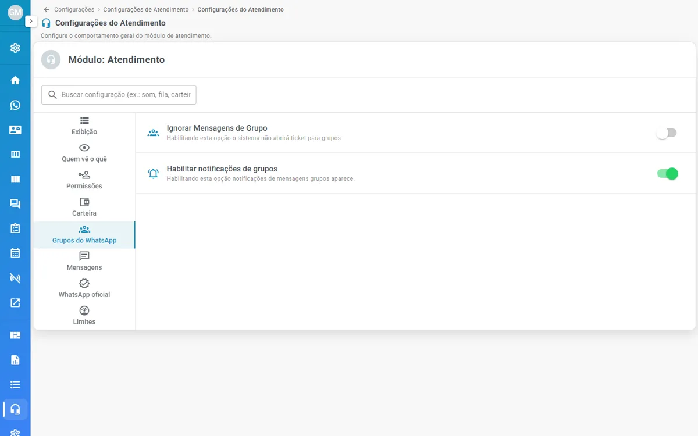Select the headset icon in the sidebar
Screen dimensions: 698x436
(15, 409)
